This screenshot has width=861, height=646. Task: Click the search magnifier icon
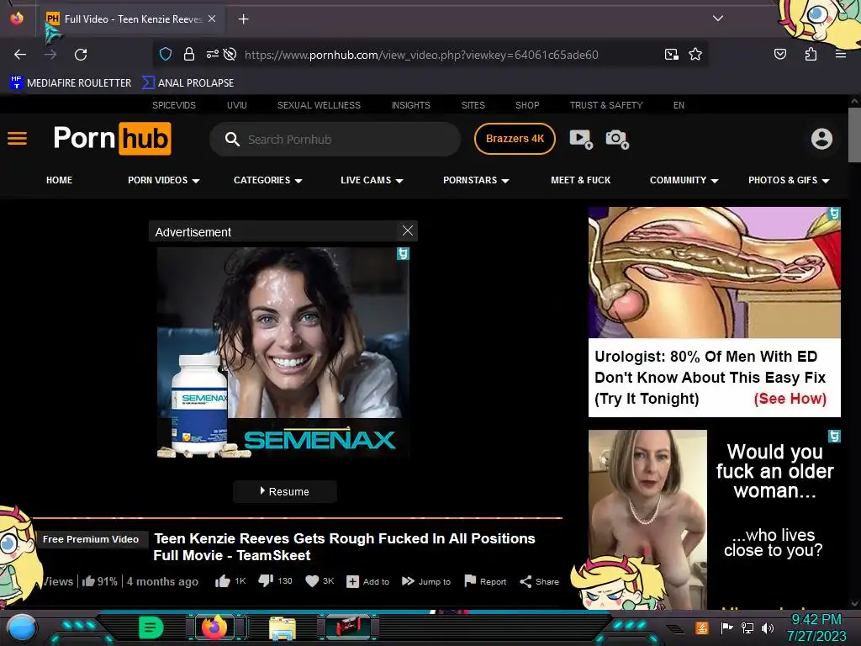pos(232,139)
